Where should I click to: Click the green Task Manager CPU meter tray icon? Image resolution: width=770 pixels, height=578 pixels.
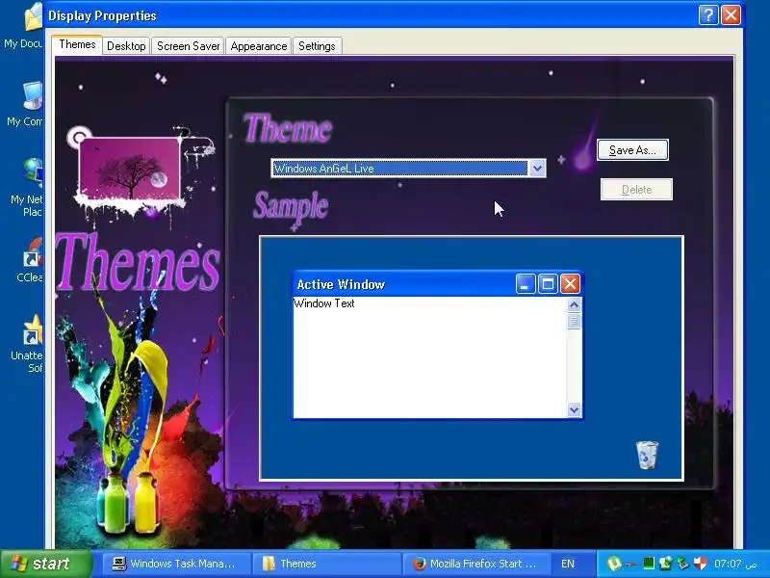[x=648, y=564]
